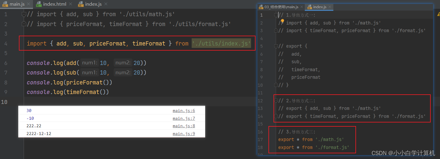Viewport: 440px width, 159px height.
Task: Place cursor on console.log(timeFormat()) line
Action: click(68, 92)
